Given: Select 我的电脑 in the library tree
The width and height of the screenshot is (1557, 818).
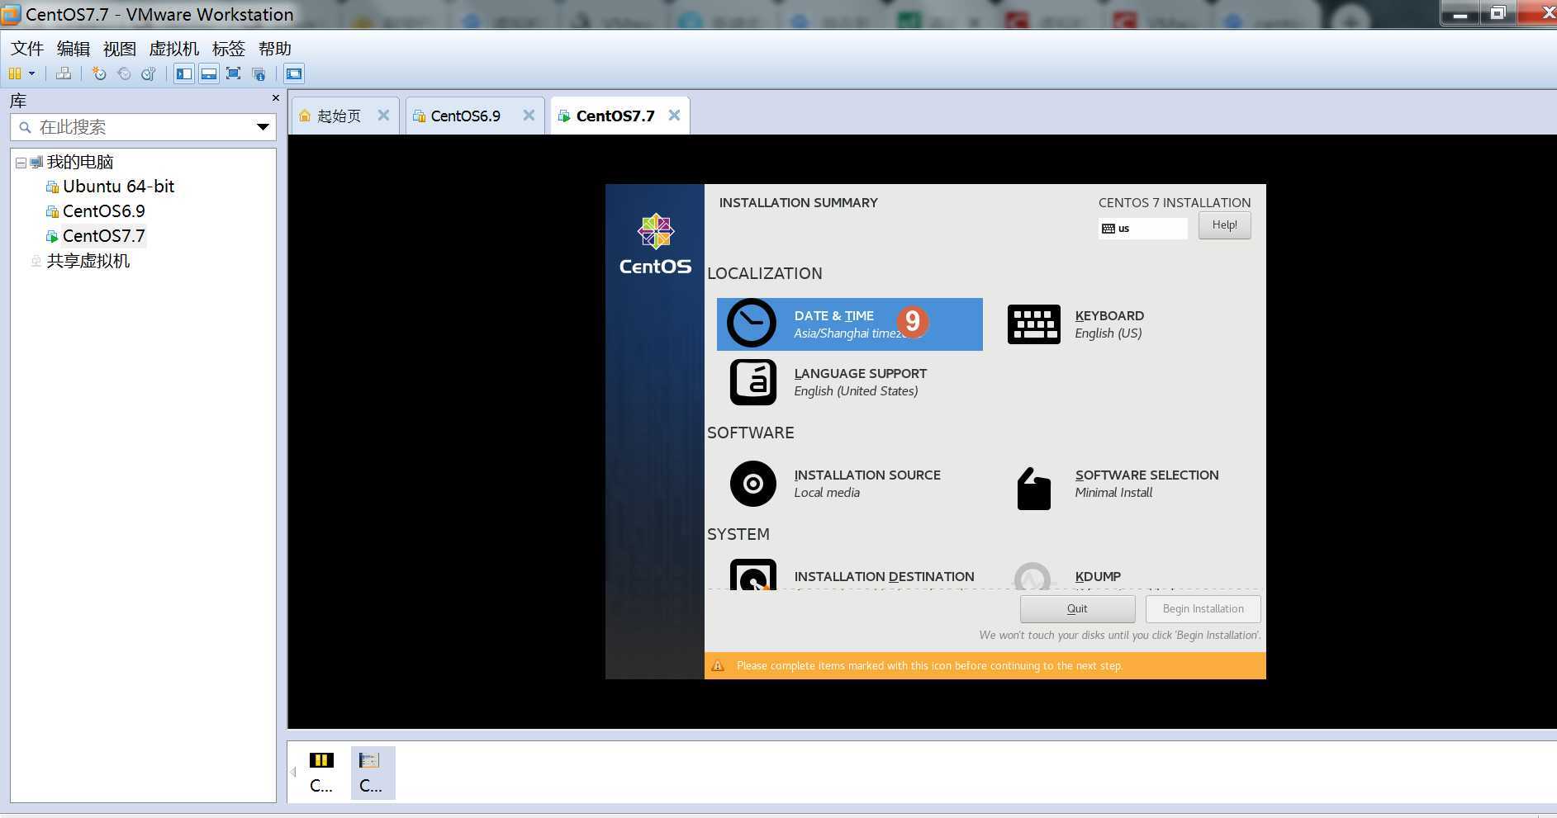Looking at the screenshot, I should (x=79, y=162).
